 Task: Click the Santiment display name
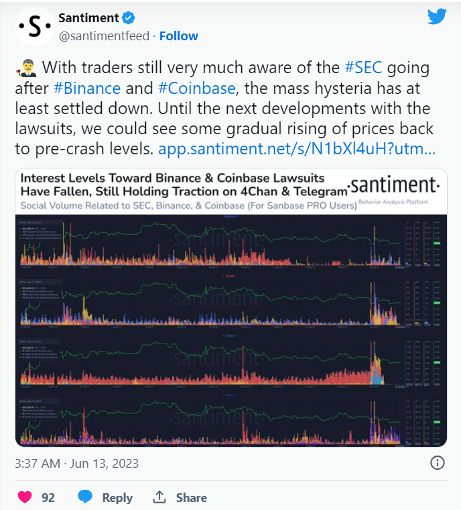(x=88, y=17)
